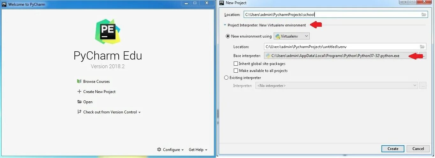This screenshot has width=435, height=158.
Task: Click the Create button
Action: (393, 149)
